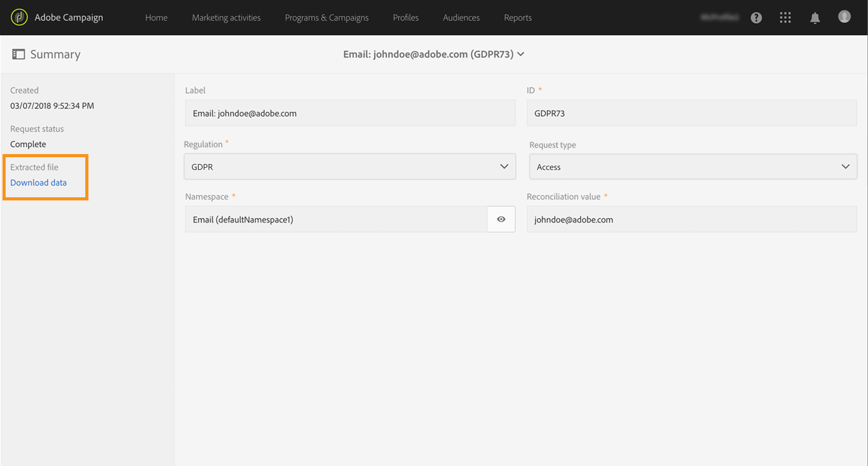Open the Audiences menu
868x466 pixels.
click(x=461, y=18)
